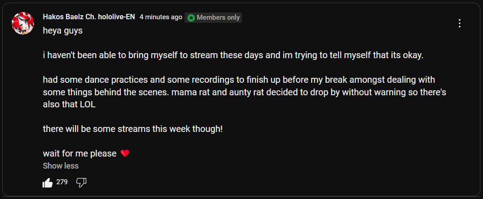Open the '4 minutes ago' post permalink
Viewport: 483px width, 199px height.
point(161,17)
